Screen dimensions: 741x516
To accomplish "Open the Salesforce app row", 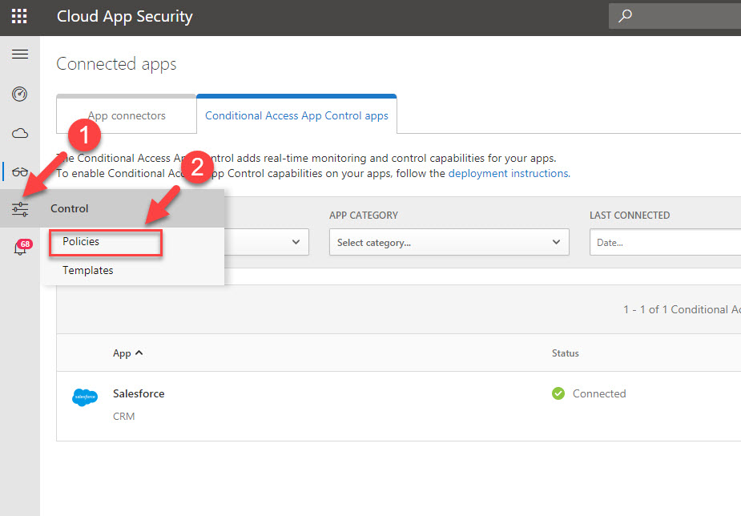I will 398,406.
